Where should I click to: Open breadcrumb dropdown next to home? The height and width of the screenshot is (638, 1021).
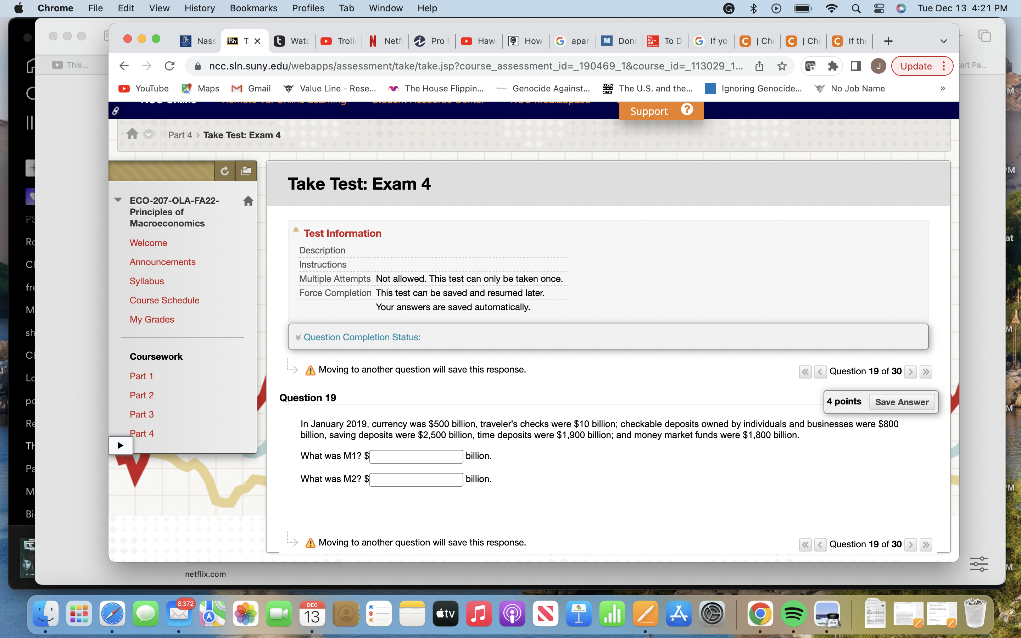click(149, 134)
